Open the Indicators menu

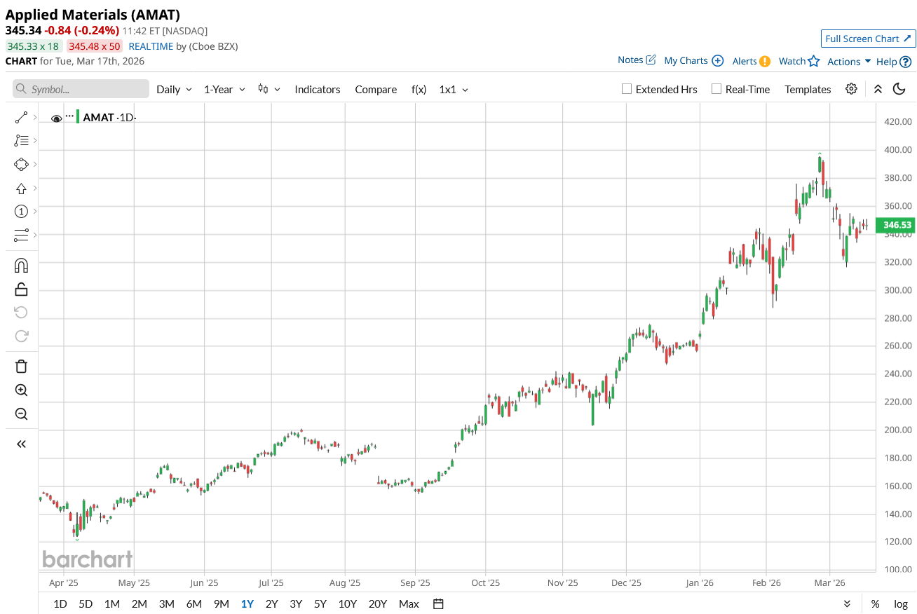click(317, 90)
